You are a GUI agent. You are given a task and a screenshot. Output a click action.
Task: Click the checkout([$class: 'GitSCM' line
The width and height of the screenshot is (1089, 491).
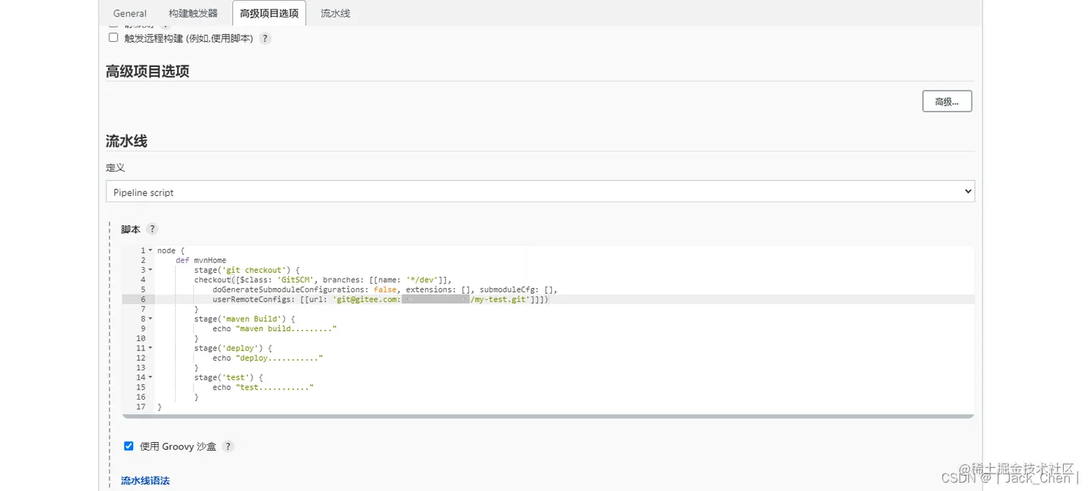(323, 279)
